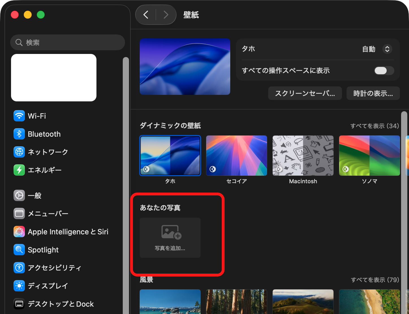Click the 時計の表示... button

(373, 93)
